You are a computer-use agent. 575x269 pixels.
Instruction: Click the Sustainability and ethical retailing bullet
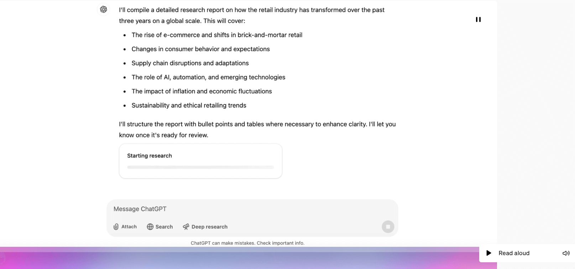tap(189, 106)
